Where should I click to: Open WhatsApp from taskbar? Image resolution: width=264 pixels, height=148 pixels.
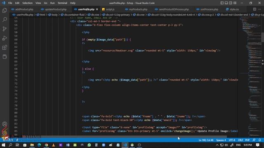click(x=89, y=145)
